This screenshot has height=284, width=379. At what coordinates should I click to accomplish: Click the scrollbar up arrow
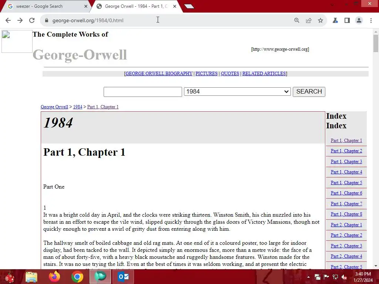pyautogui.click(x=376, y=32)
